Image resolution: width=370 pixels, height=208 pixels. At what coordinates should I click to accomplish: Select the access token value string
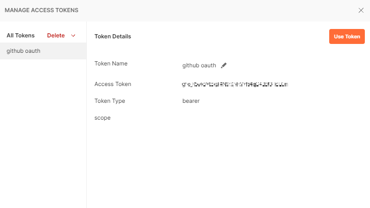pos(234,85)
